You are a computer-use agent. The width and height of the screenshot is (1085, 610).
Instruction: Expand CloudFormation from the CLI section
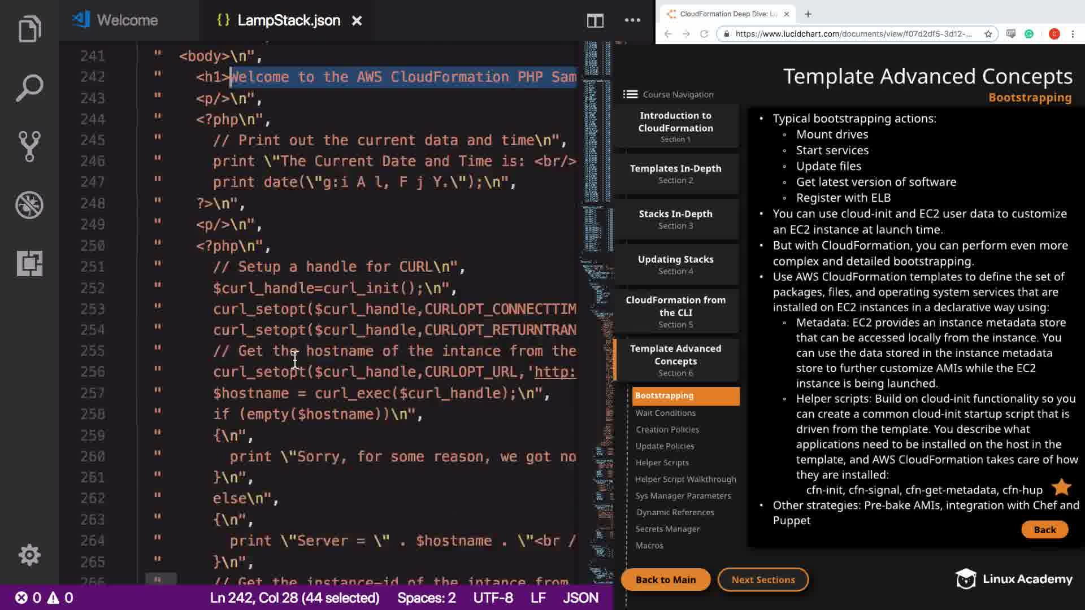[675, 312]
